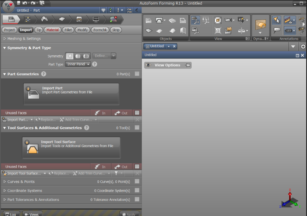This screenshot has height=216, width=307.
Task: Click the fit-to-view cube icon
Action: [218, 20]
